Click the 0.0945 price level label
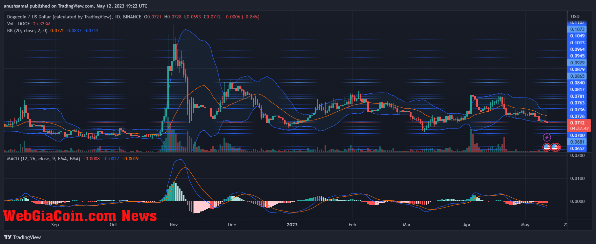This screenshot has height=244, width=596. (x=577, y=56)
